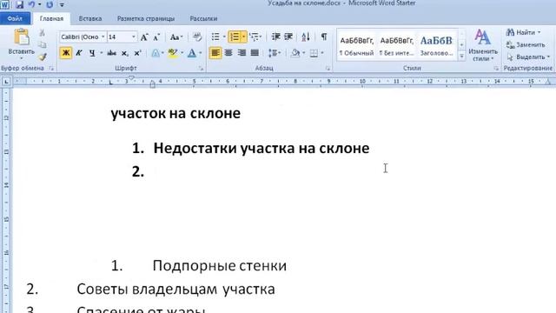556x313 pixels.
Task: Clear formatting with the eraser icon
Action: pyautogui.click(x=197, y=37)
